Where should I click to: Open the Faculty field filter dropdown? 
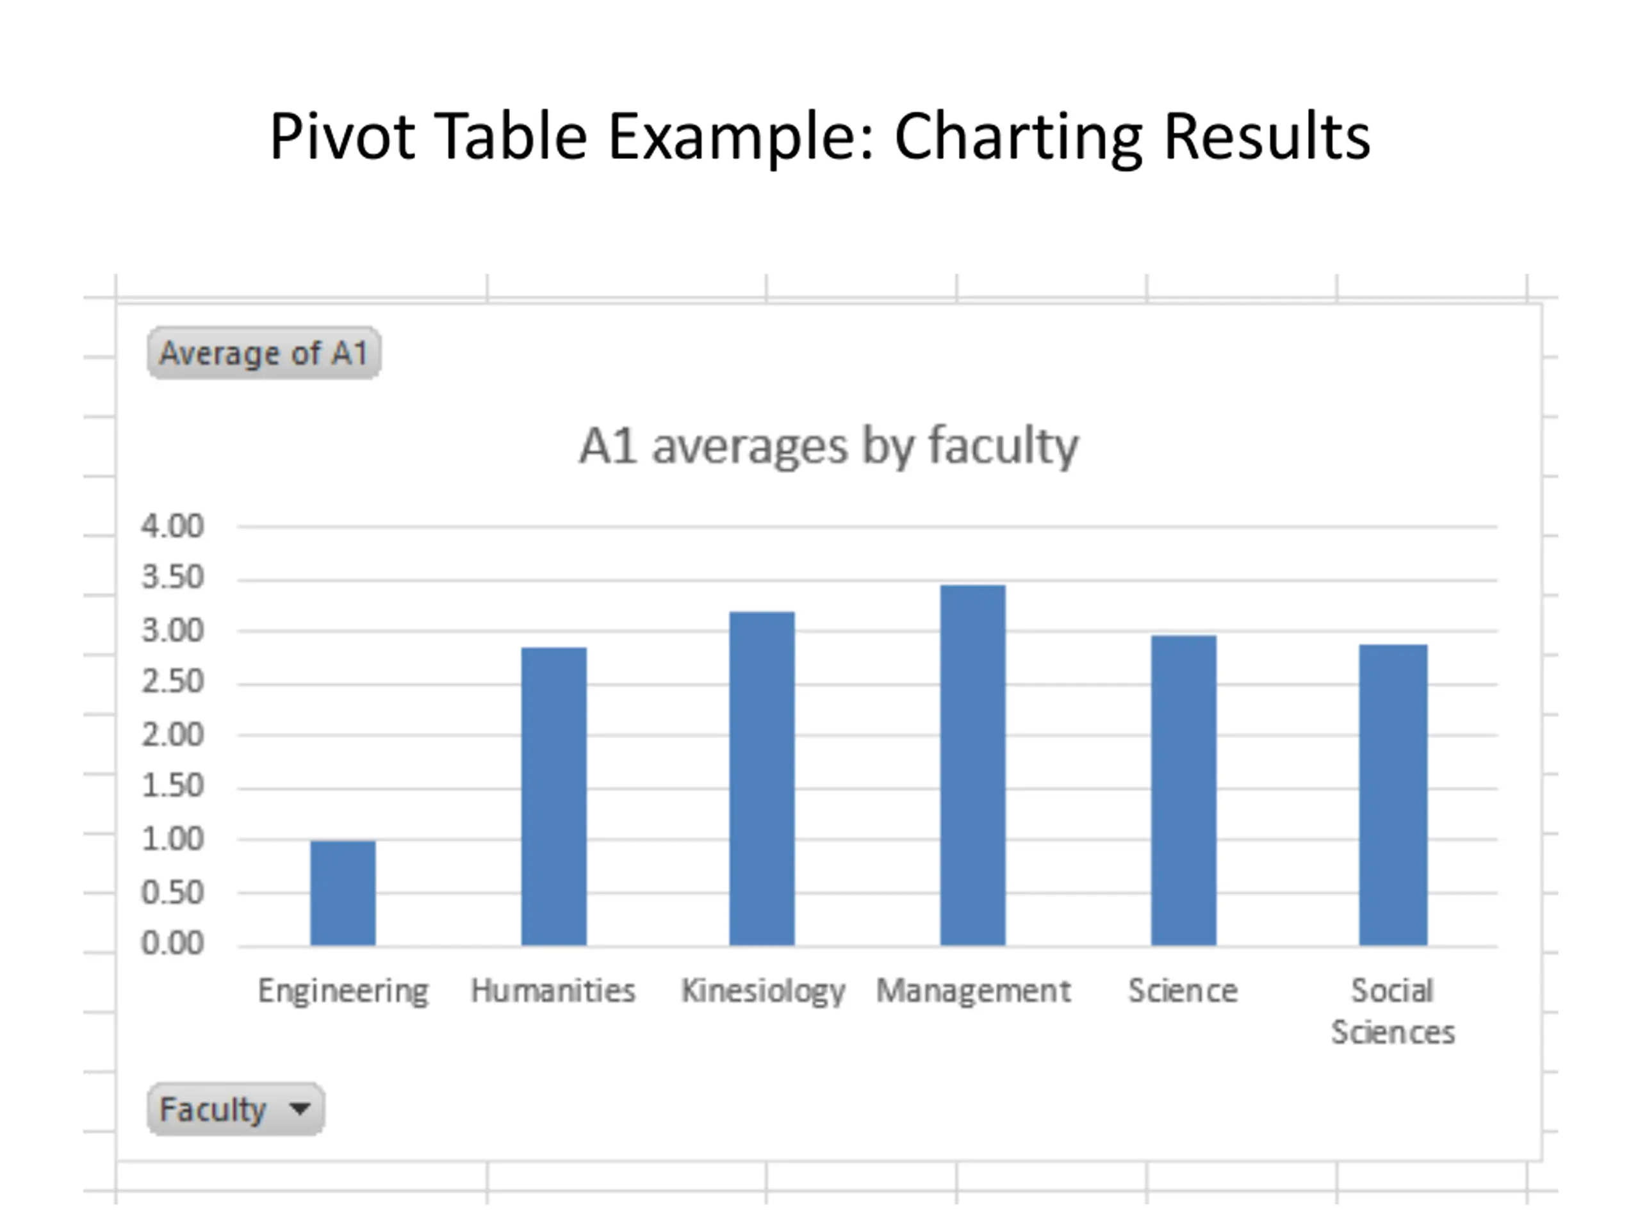236,1109
